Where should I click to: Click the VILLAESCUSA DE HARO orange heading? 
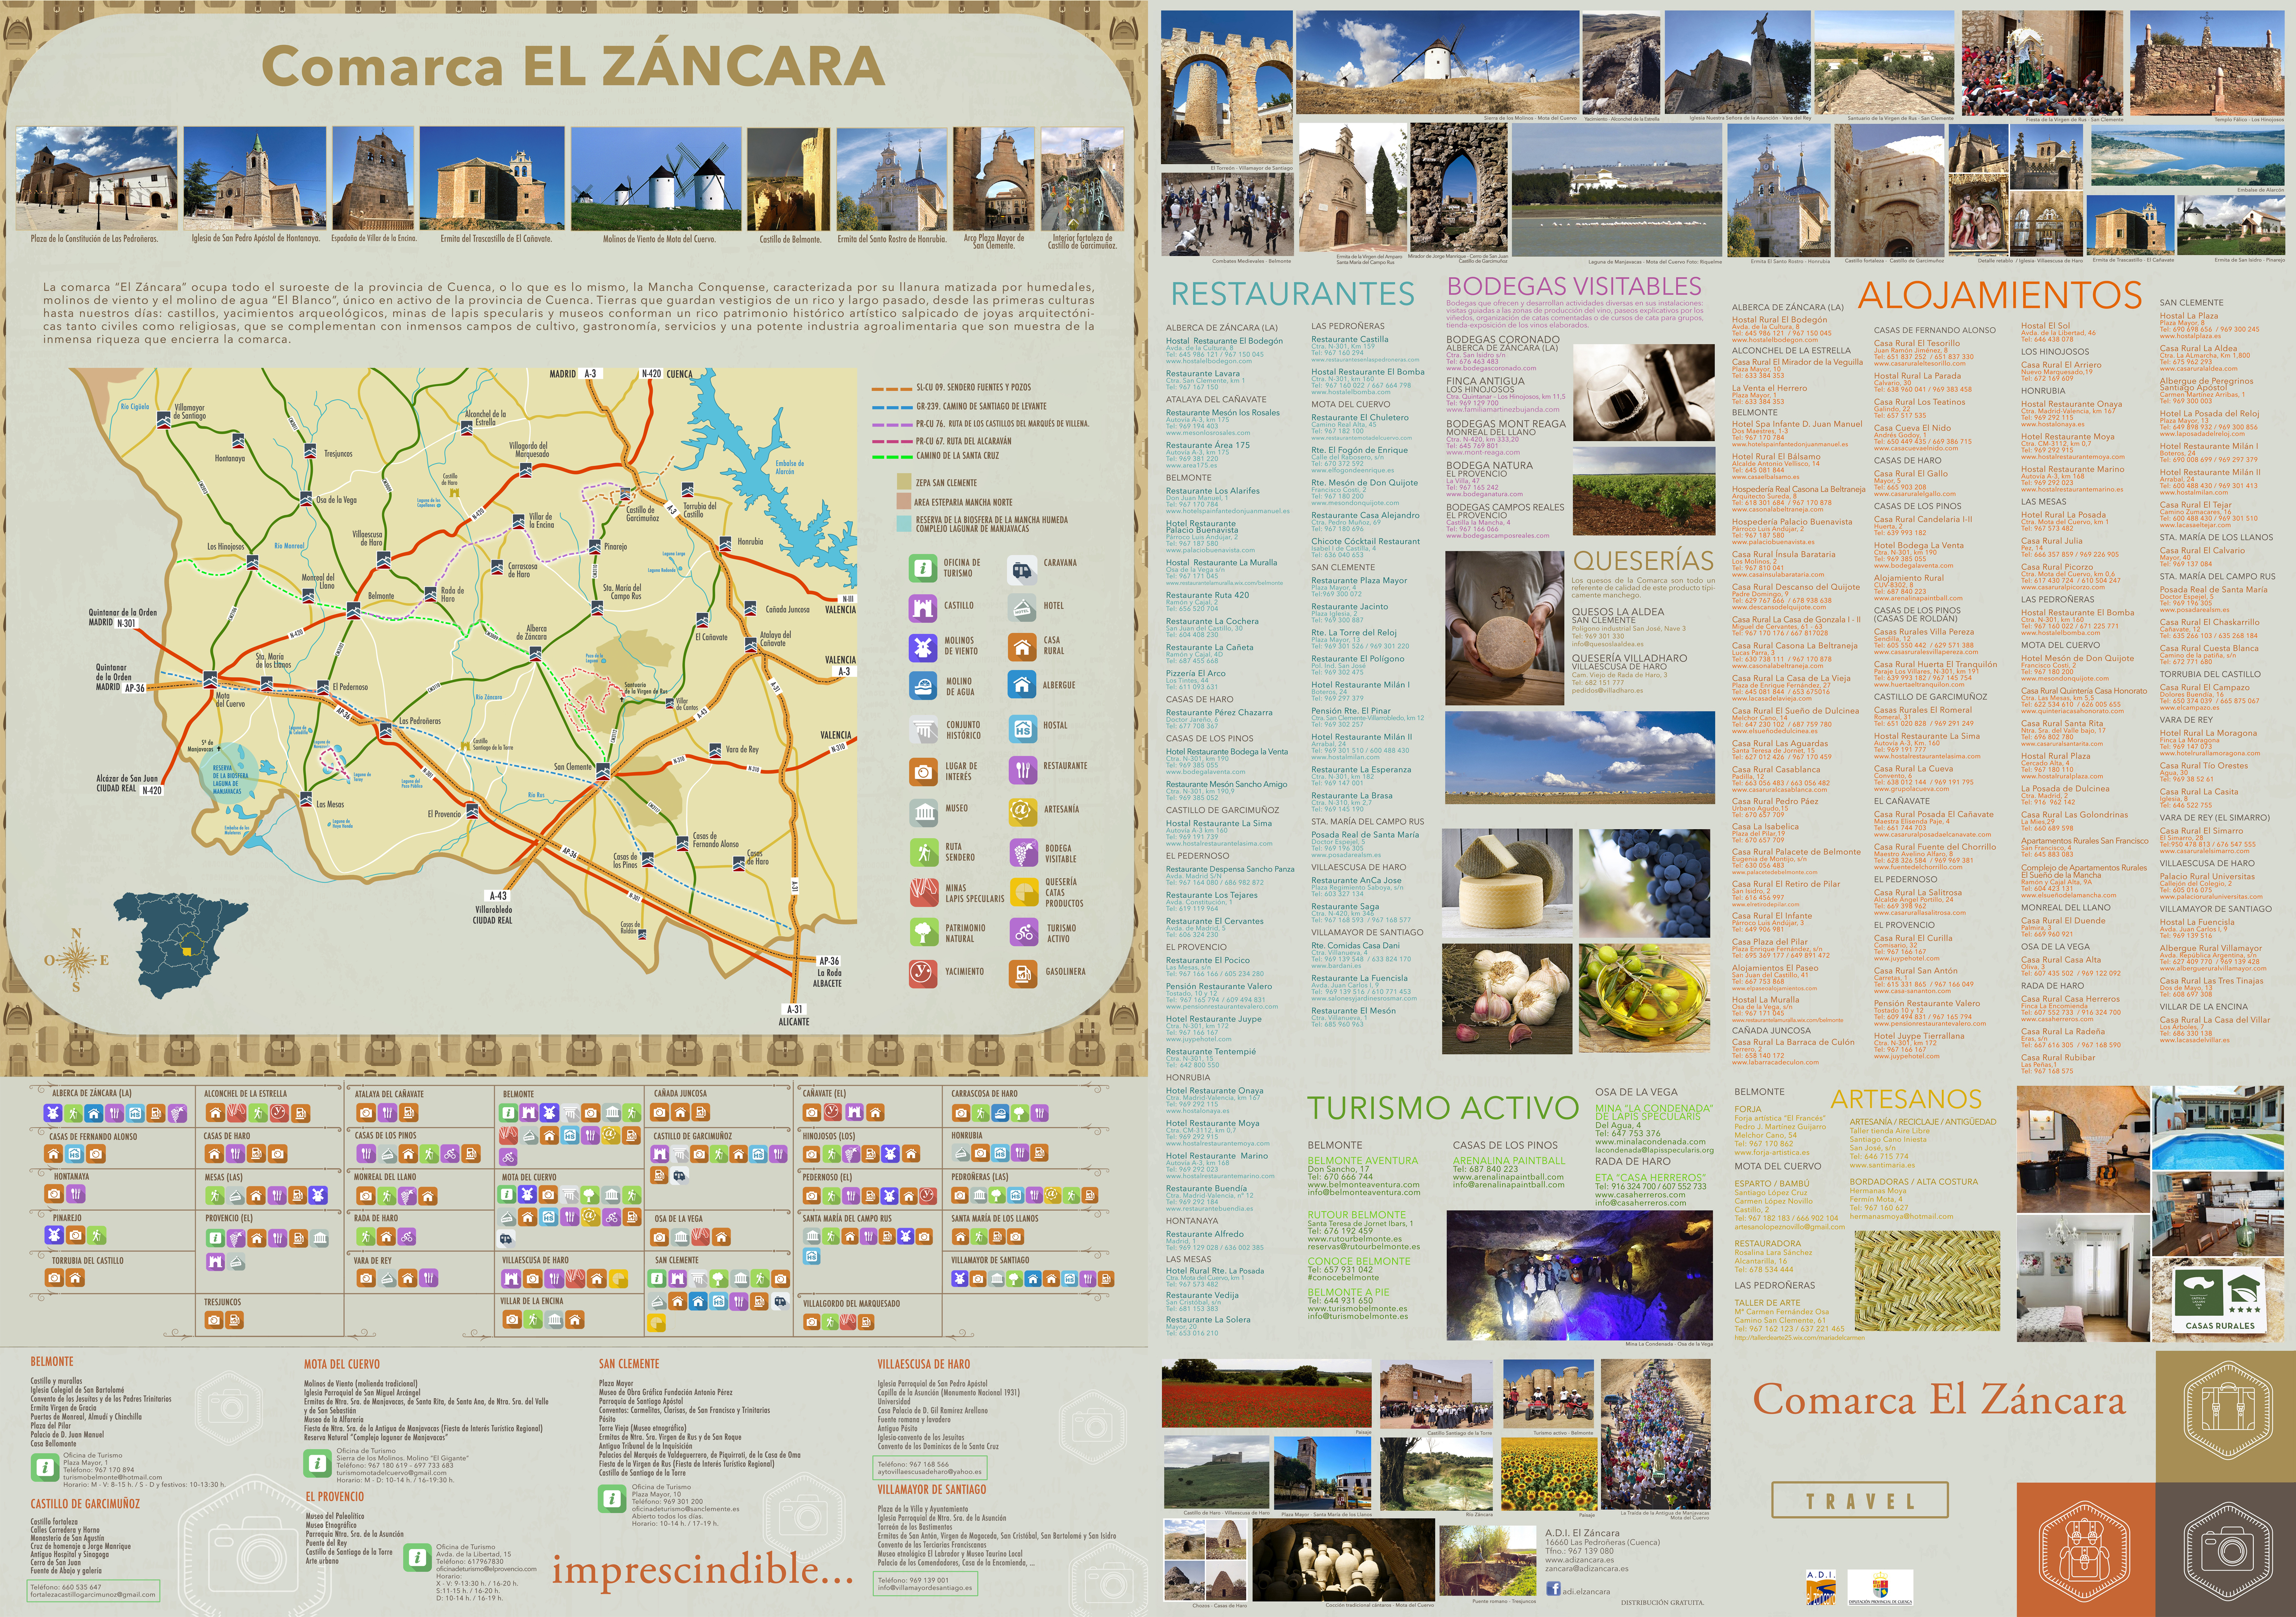tap(924, 1364)
